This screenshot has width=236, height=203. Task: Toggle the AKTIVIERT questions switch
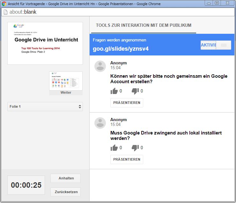click(x=216, y=45)
